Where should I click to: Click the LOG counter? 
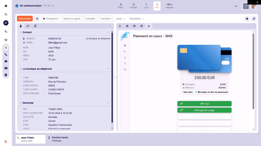(x=146, y=6)
